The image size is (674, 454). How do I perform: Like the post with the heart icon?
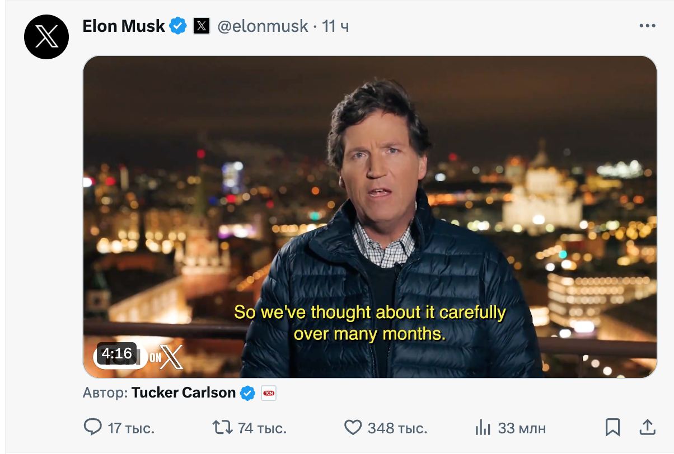353,428
